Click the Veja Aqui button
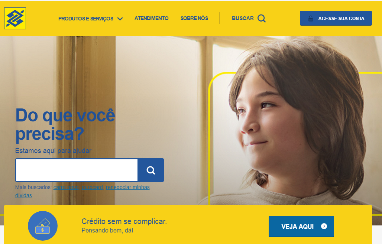Screen dimensions: 382x244 pos(301,227)
